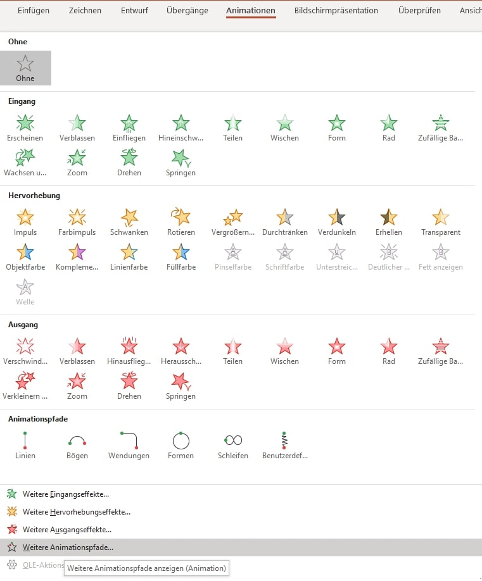Choose the Springen exit animation

click(181, 386)
